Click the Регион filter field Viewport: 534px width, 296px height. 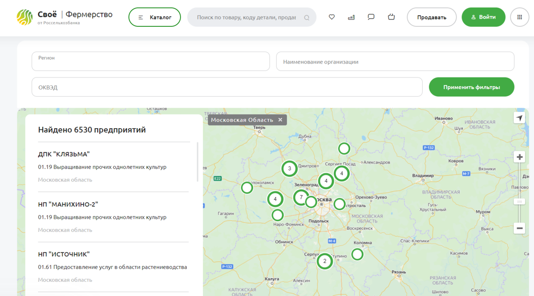pyautogui.click(x=151, y=61)
